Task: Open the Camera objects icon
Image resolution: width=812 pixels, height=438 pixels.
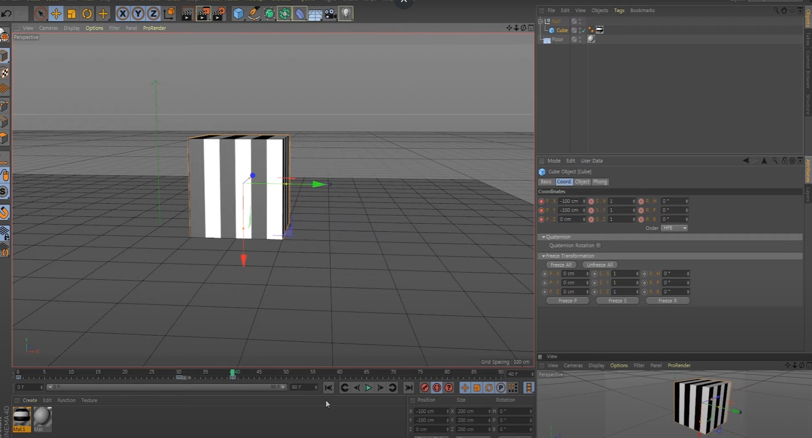Action: click(331, 14)
